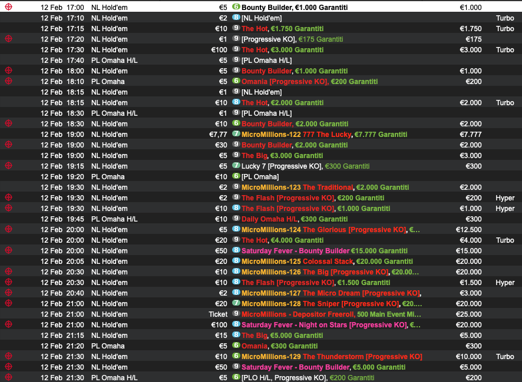522x382 pixels.
Task: Click the €100 buy-in on Night on Stars row
Action: (219, 325)
